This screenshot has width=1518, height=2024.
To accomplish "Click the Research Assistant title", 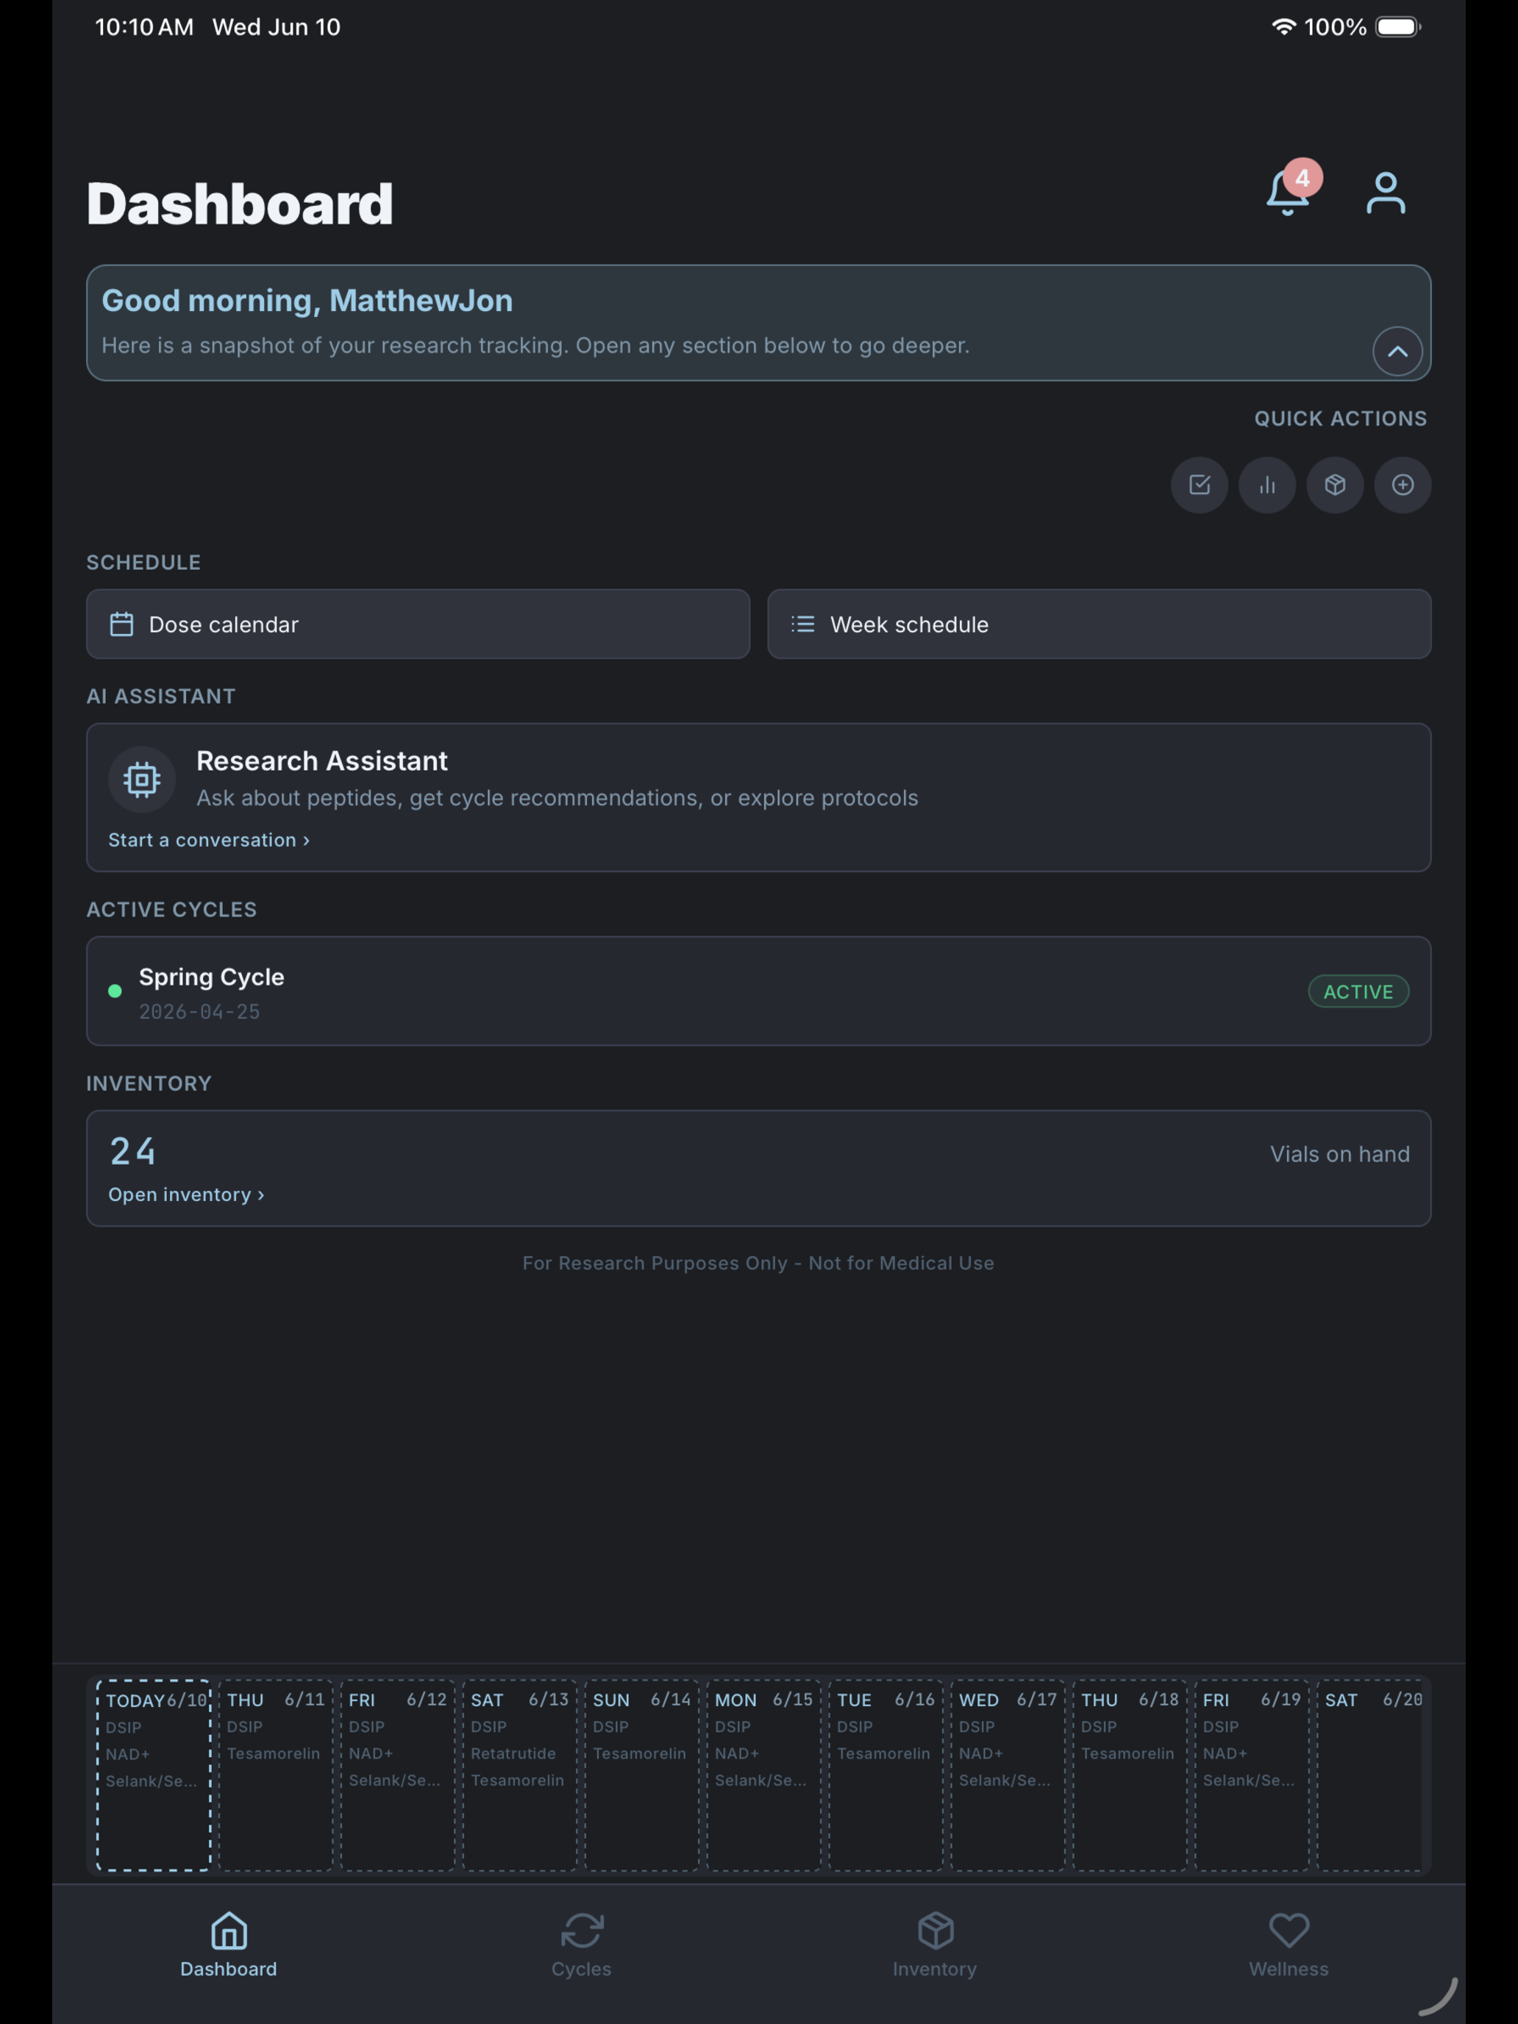I will pos(322,761).
